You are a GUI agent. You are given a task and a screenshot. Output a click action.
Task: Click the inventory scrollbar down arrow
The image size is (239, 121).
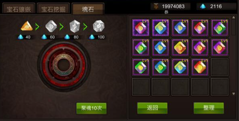tap(234, 94)
